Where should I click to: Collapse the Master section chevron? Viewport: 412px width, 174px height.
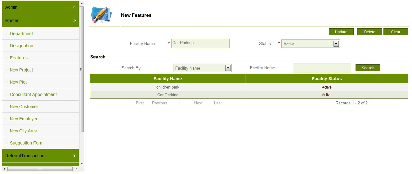pyautogui.click(x=74, y=21)
